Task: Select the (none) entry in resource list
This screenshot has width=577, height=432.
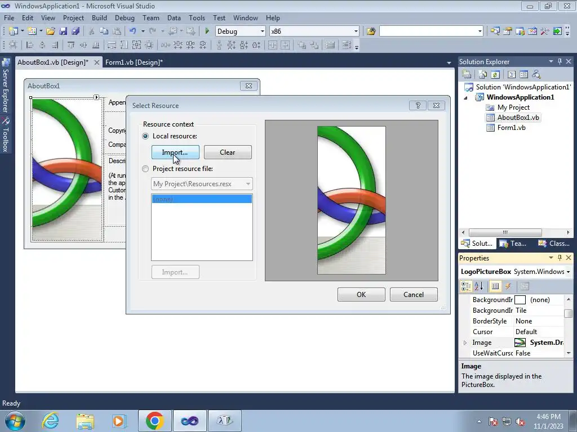Action: pyautogui.click(x=202, y=199)
